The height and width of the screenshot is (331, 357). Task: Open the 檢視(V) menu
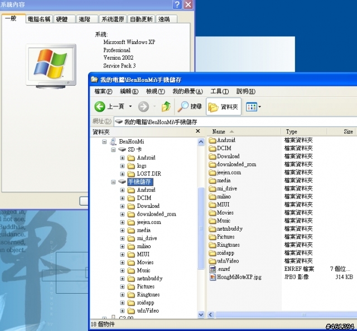(155, 91)
